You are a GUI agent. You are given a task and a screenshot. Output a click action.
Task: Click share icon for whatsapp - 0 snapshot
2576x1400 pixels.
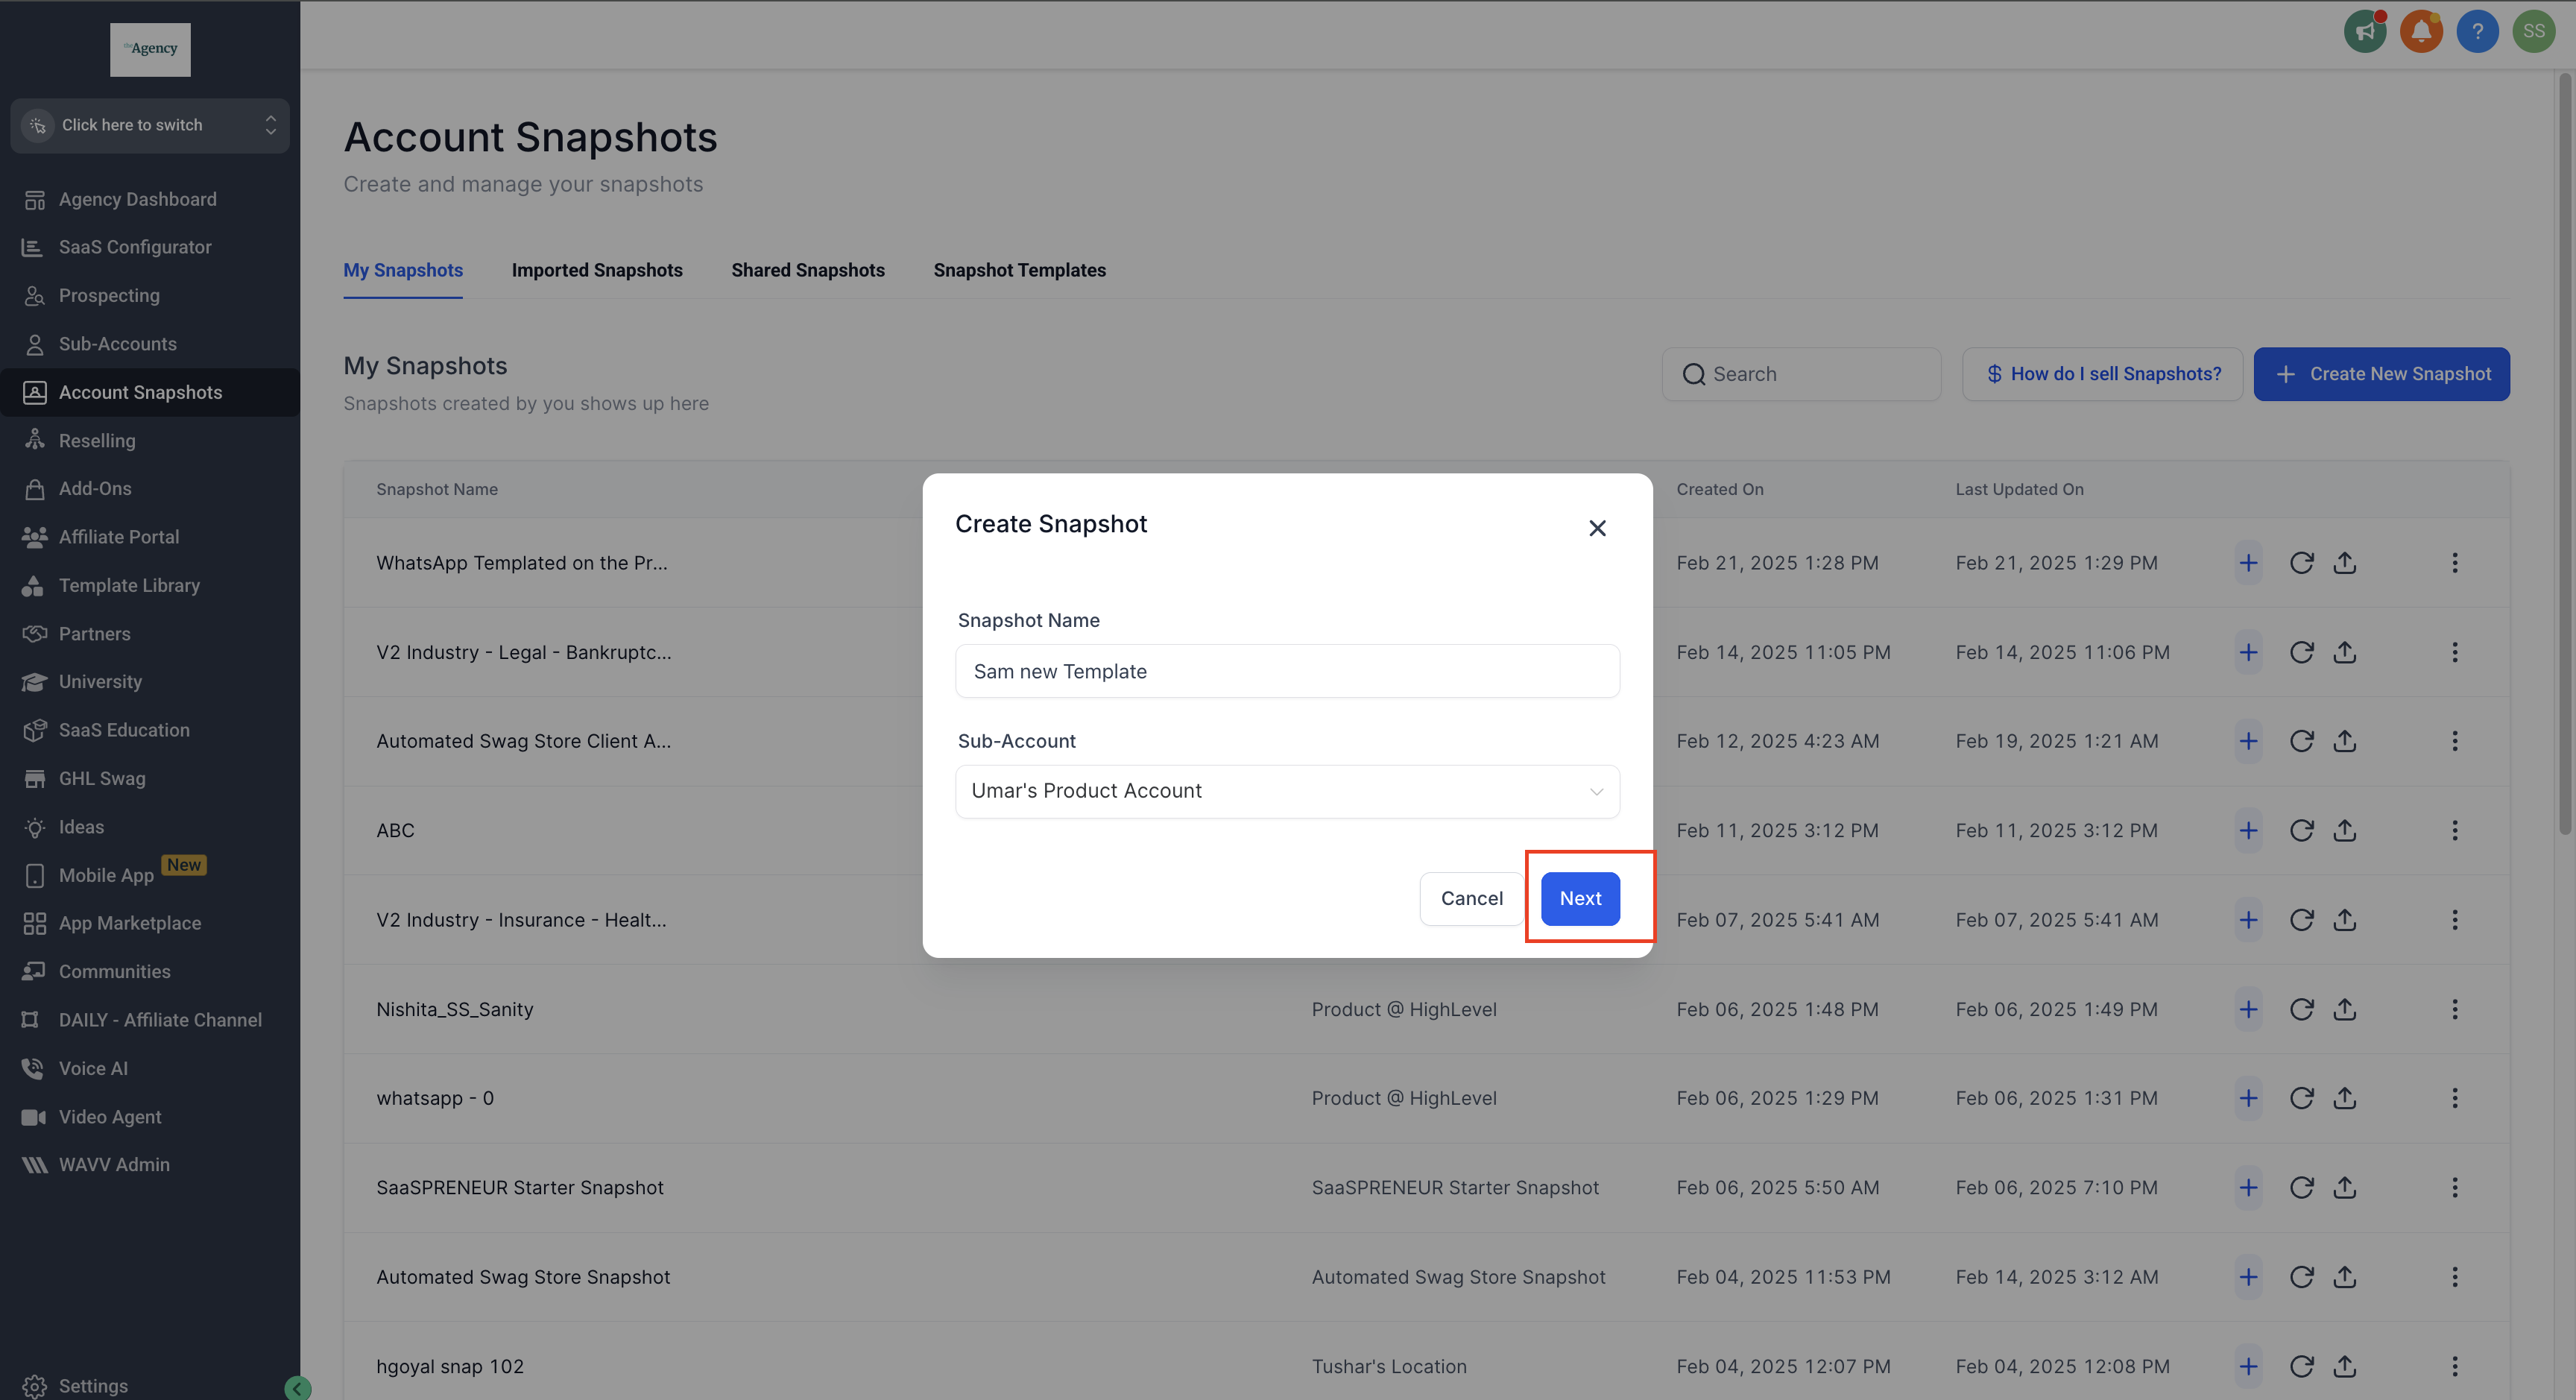[2345, 1098]
